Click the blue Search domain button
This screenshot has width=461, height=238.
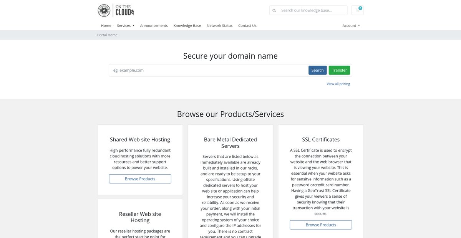(317, 70)
